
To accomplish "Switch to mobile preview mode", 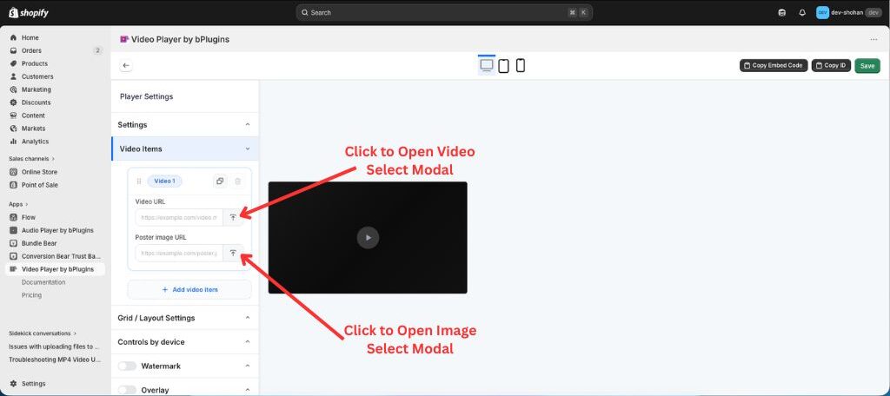I will click(x=520, y=66).
